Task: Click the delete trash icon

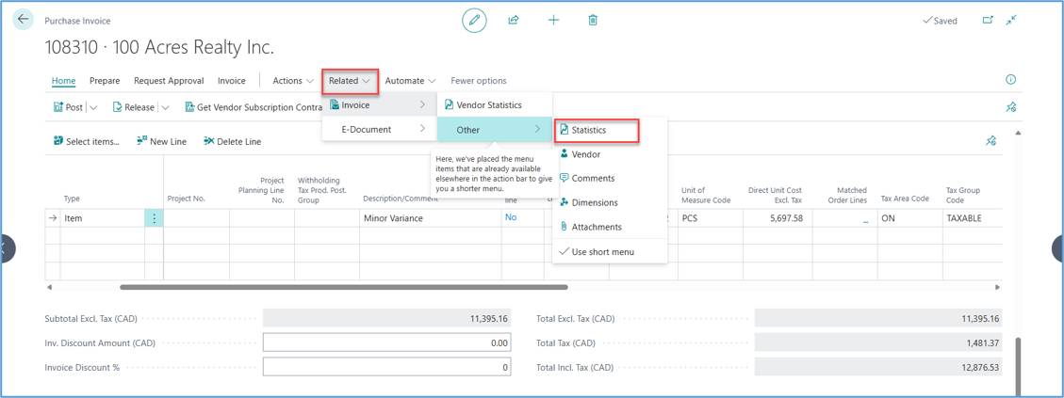Action: [593, 21]
